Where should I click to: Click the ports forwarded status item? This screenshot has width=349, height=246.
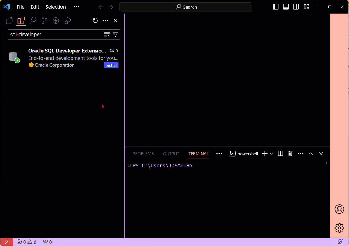point(47,242)
